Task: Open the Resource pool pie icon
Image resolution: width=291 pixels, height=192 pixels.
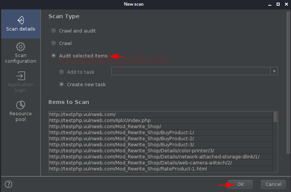Action: coord(20,105)
